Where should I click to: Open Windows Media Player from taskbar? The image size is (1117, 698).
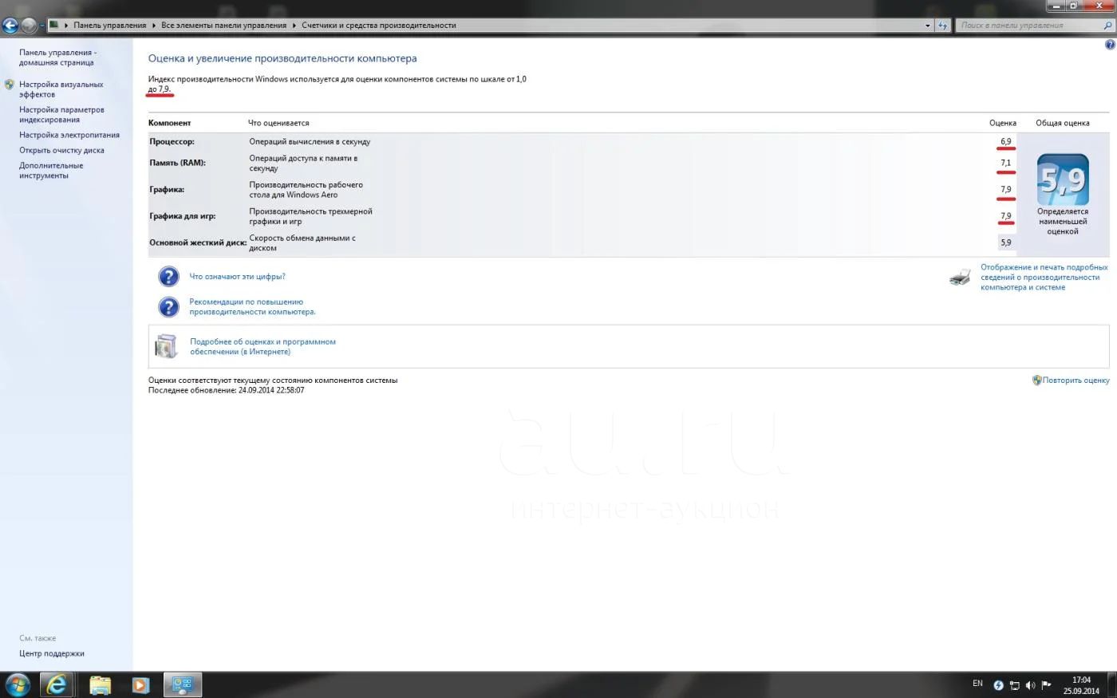tap(140, 684)
